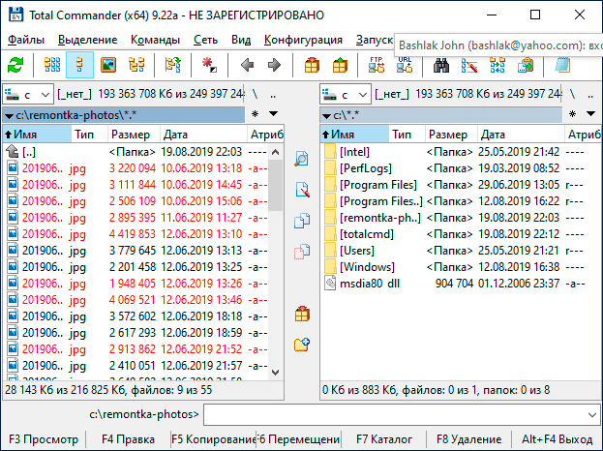
Task: Go back with the left arrow icon
Action: point(247,65)
